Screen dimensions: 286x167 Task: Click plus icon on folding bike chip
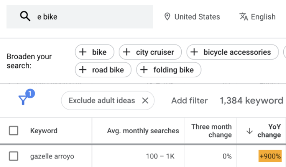pos(144,70)
